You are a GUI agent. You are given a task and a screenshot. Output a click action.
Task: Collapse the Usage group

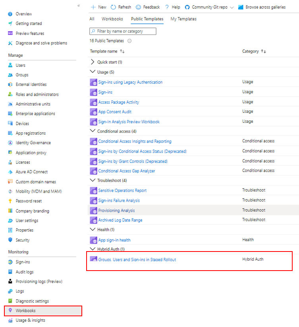(93, 72)
